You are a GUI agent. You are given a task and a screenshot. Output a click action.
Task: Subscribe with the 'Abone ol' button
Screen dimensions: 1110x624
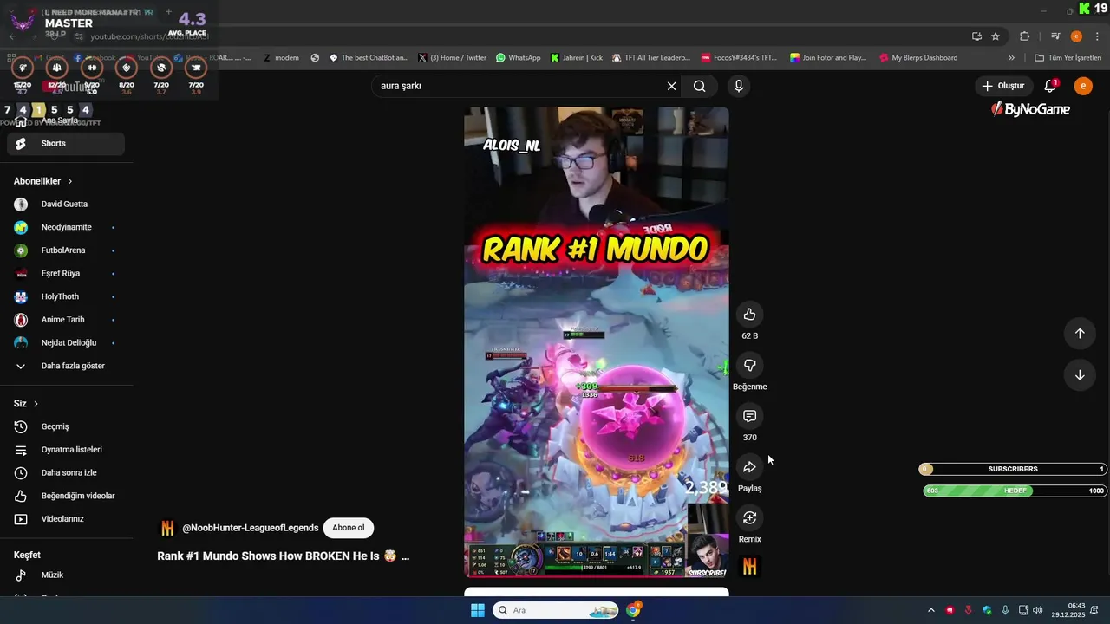tap(349, 528)
